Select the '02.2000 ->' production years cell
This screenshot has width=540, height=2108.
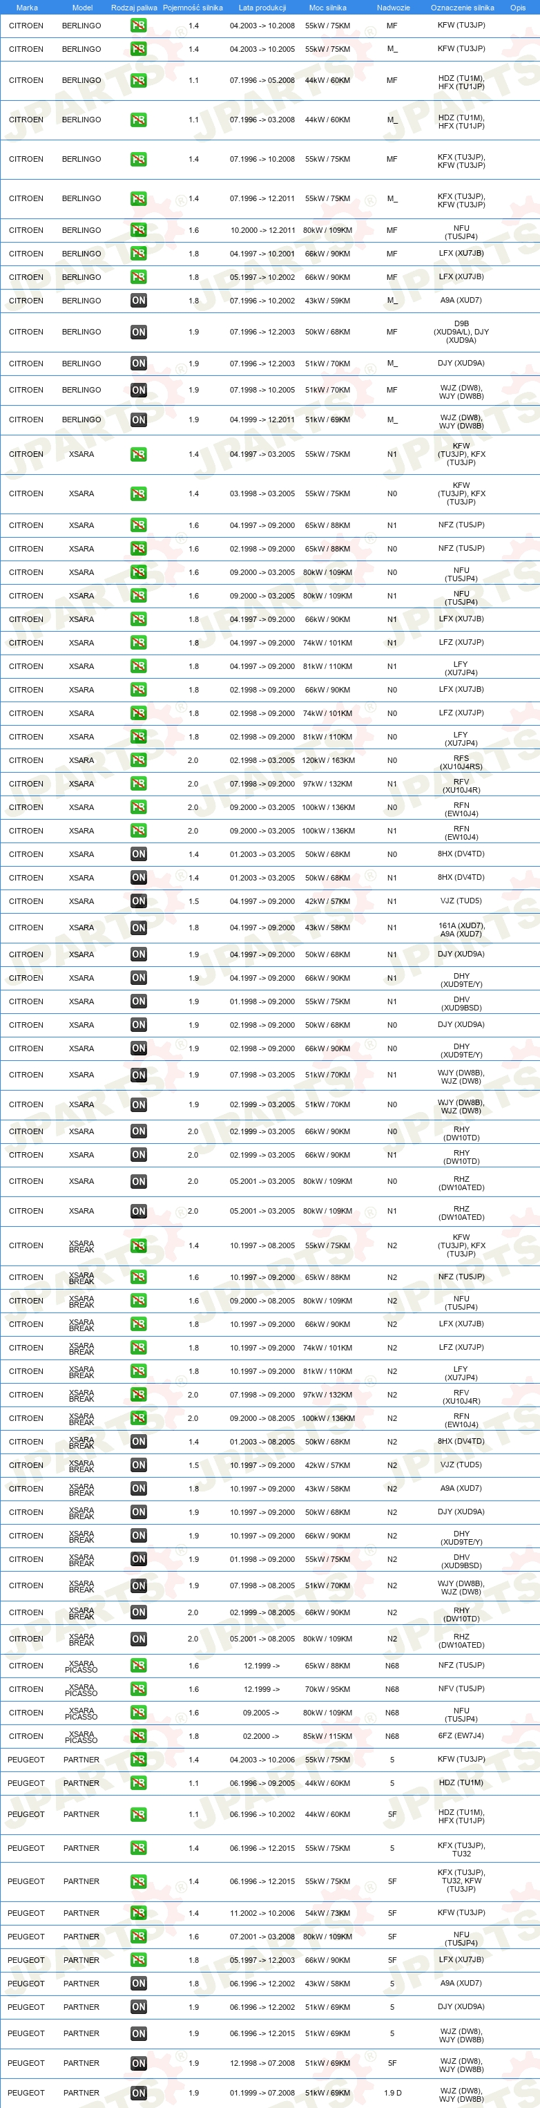tap(262, 1735)
